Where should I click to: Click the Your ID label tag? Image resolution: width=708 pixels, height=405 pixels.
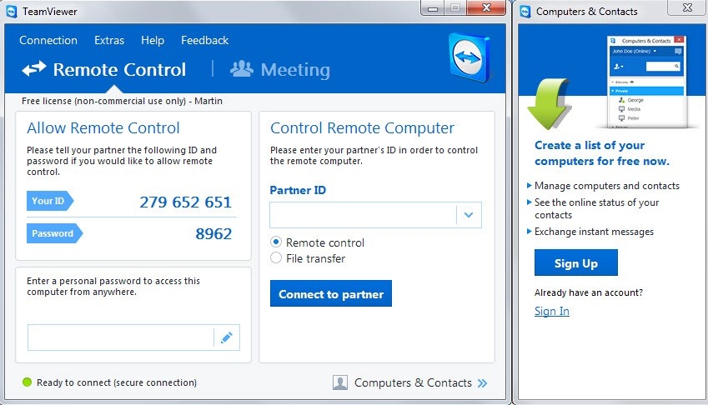coord(50,201)
